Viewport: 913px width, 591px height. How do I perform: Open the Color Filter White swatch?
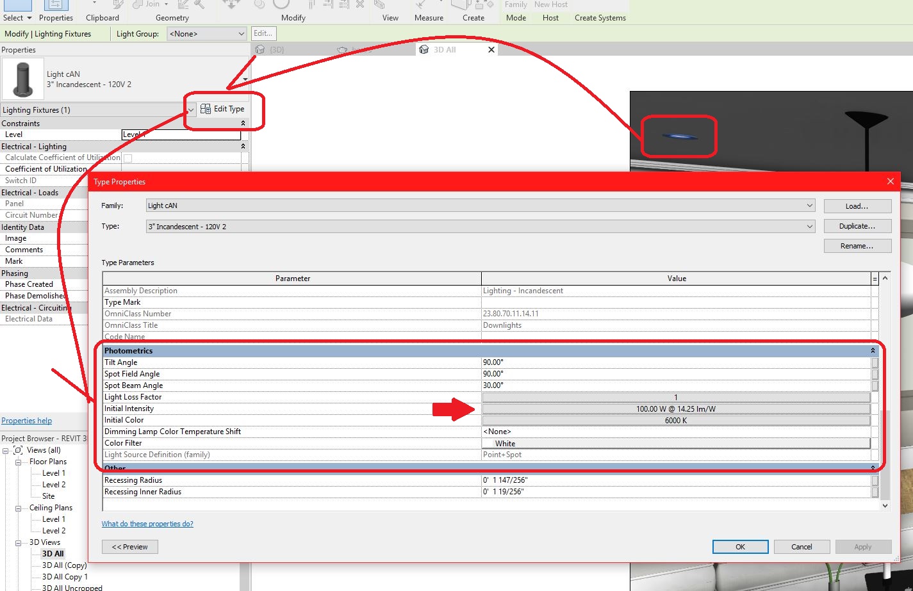[676, 443]
